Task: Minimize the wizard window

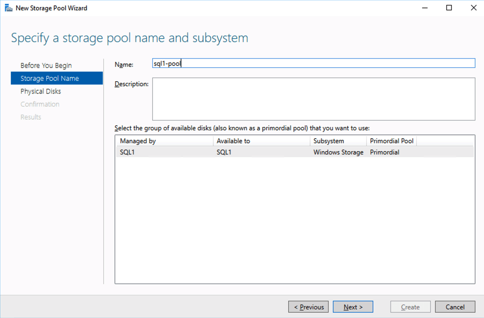Action: click(425, 8)
